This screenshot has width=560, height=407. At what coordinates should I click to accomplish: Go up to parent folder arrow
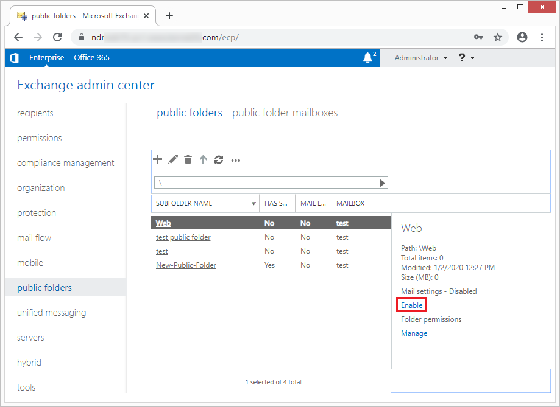coord(203,159)
